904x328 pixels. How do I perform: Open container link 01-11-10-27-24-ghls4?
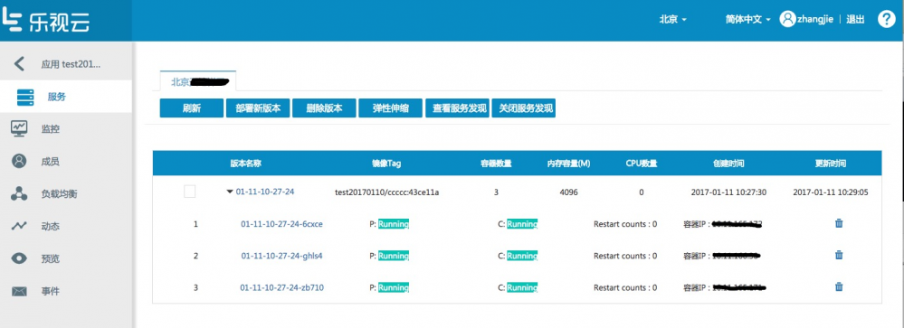click(282, 256)
